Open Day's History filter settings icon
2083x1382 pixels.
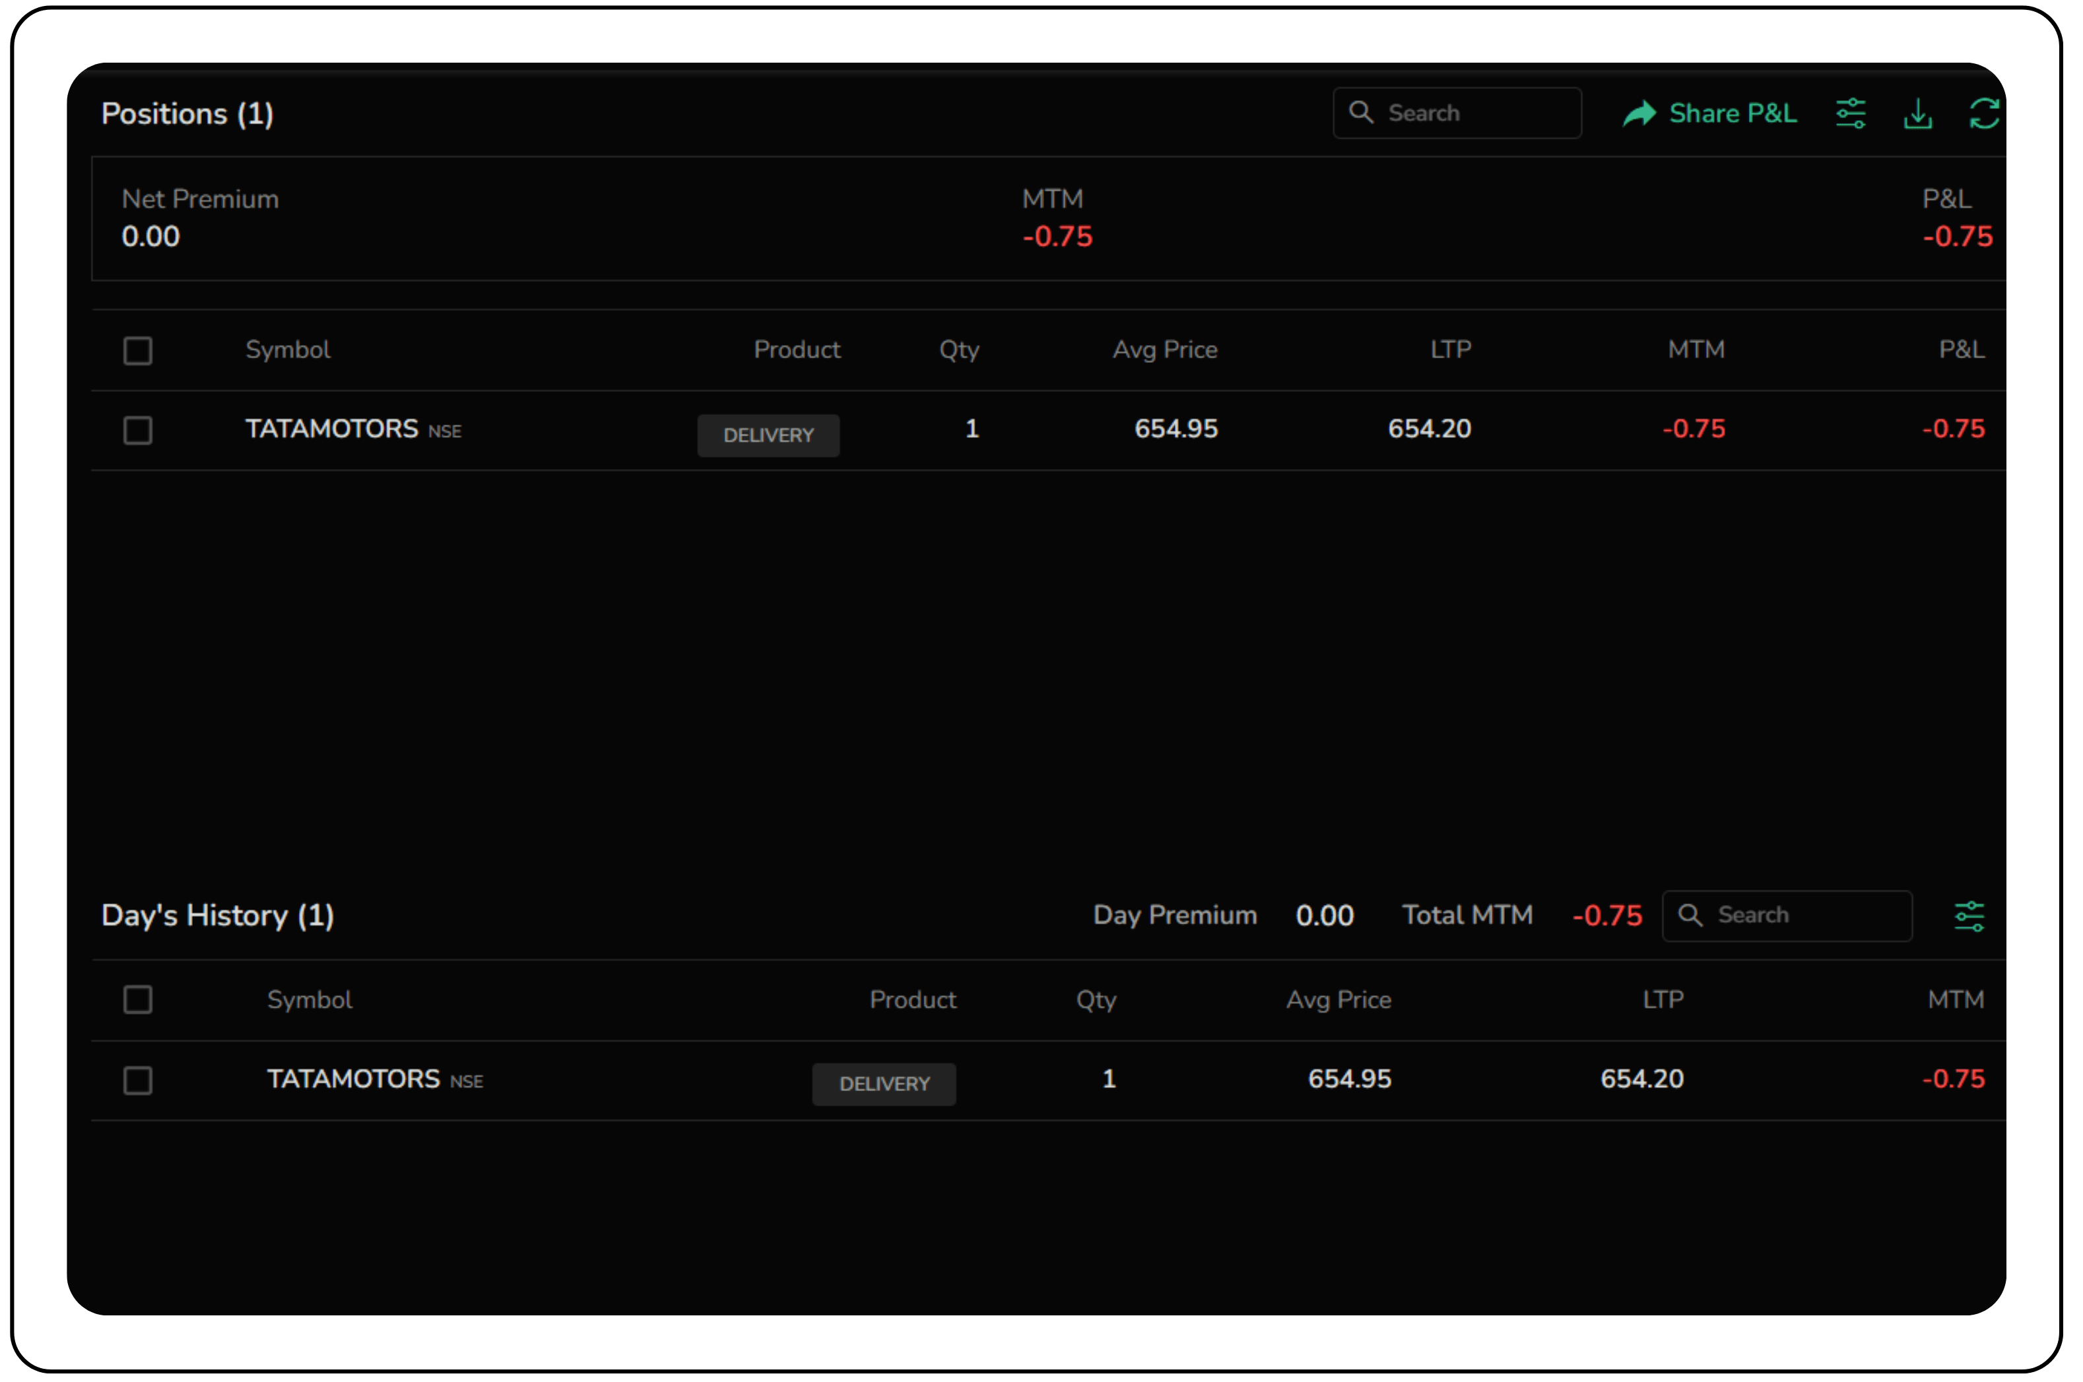(x=1968, y=916)
